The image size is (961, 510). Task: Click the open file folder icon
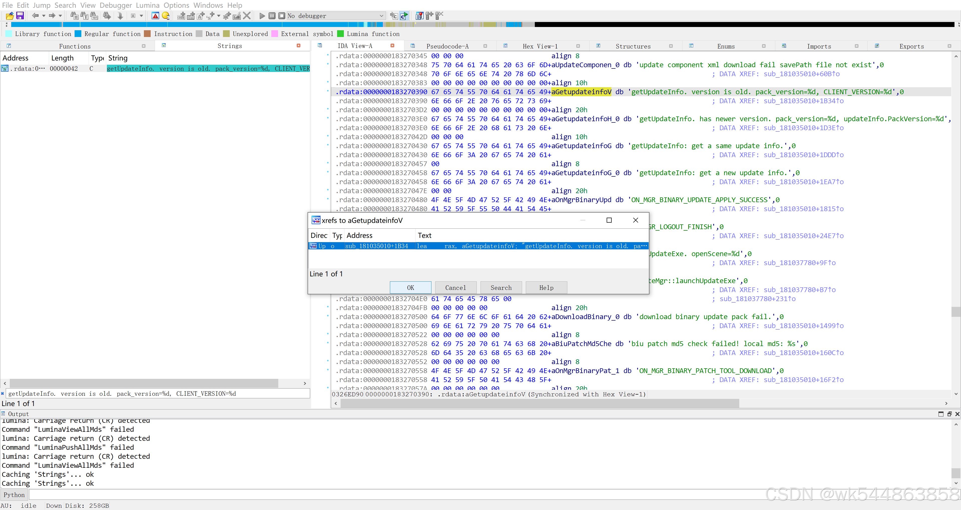pyautogui.click(x=10, y=16)
